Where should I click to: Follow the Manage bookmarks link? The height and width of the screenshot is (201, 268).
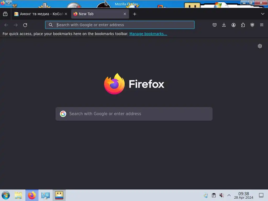148,34
